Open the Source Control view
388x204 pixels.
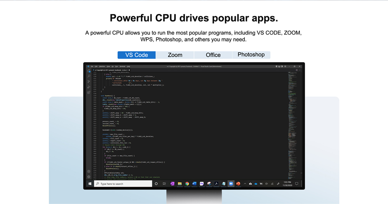tap(89, 82)
